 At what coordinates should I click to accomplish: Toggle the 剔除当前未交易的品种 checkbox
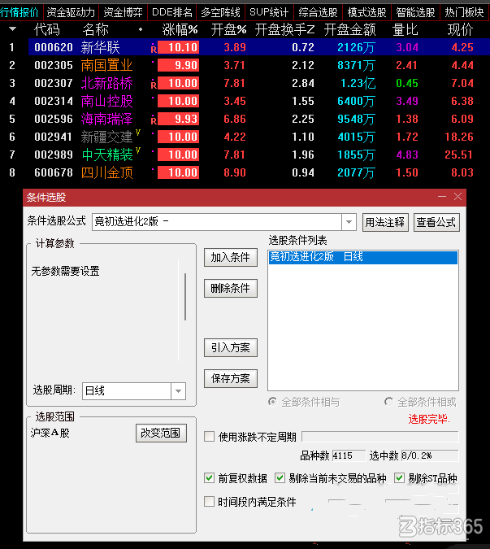coord(280,478)
